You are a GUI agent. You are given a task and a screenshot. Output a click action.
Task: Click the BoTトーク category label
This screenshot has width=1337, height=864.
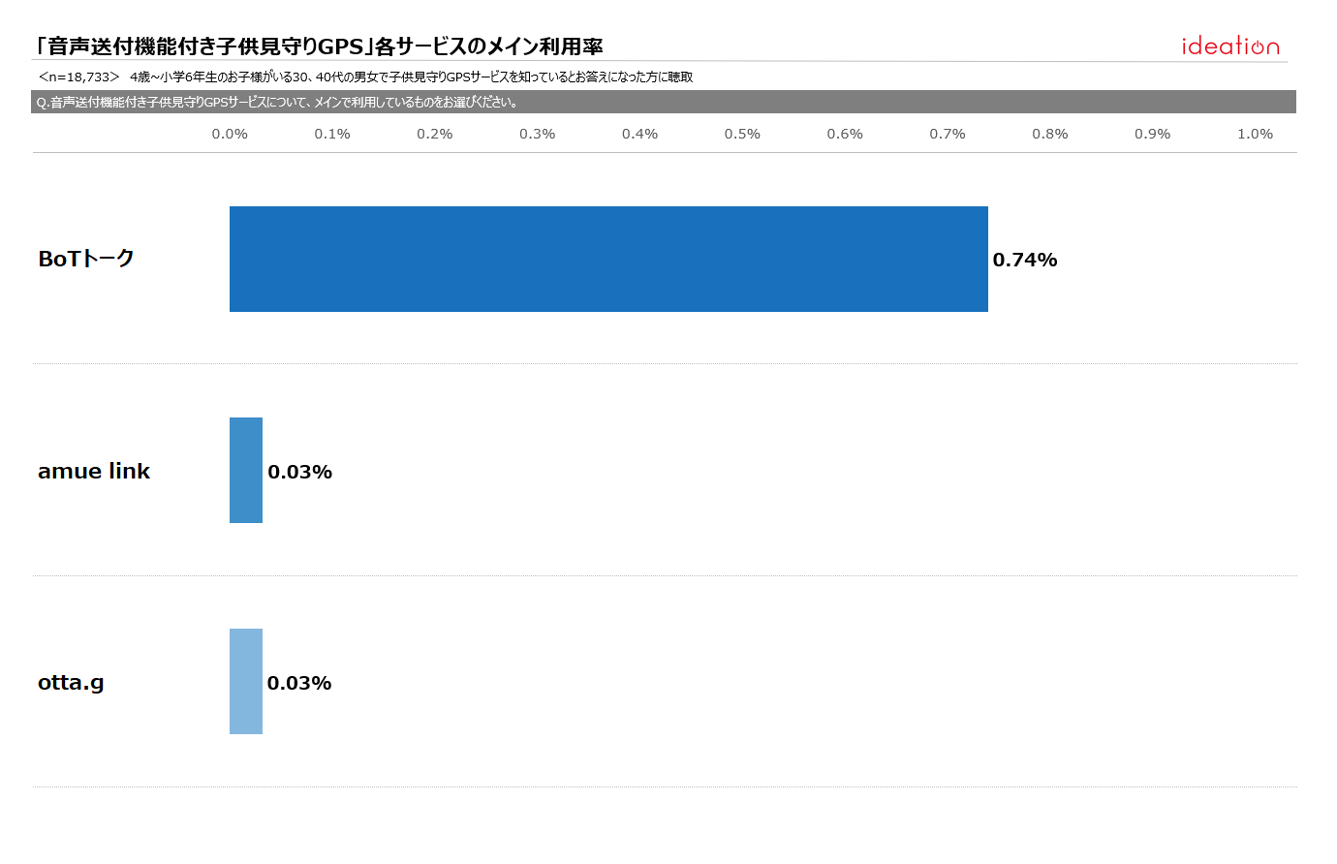(86, 259)
